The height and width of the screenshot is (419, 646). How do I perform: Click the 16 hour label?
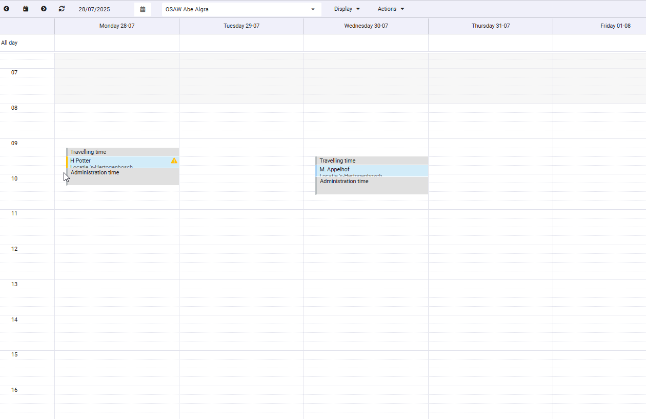pyautogui.click(x=14, y=390)
